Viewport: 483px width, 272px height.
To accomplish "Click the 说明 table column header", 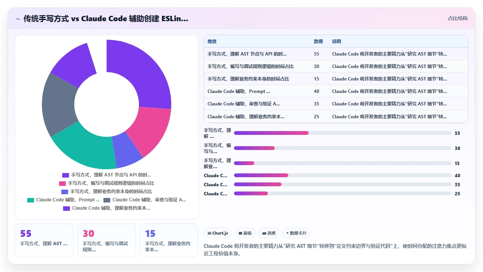I will point(337,42).
